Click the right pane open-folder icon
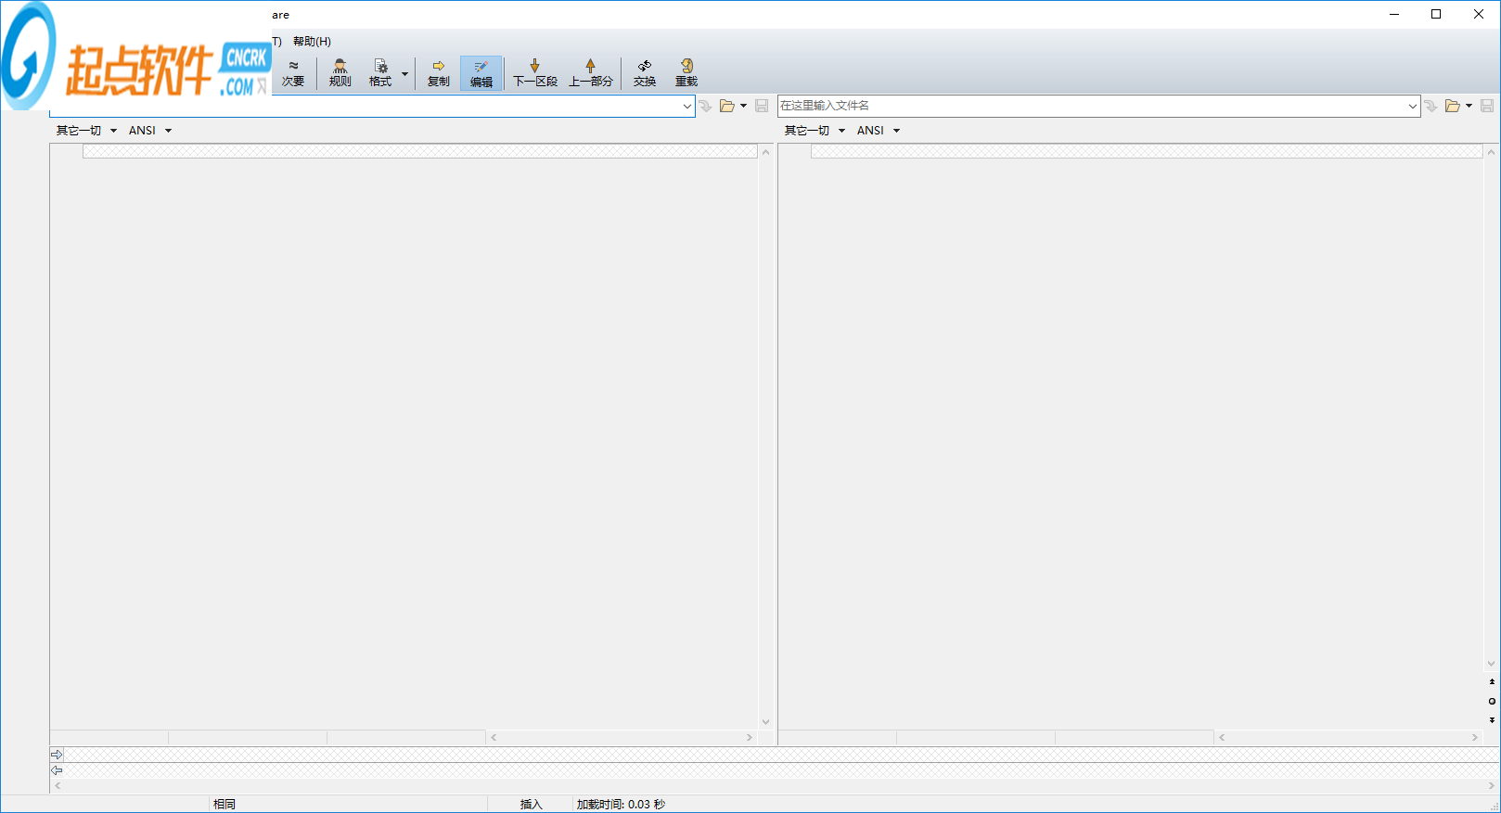1501x813 pixels. [1453, 106]
